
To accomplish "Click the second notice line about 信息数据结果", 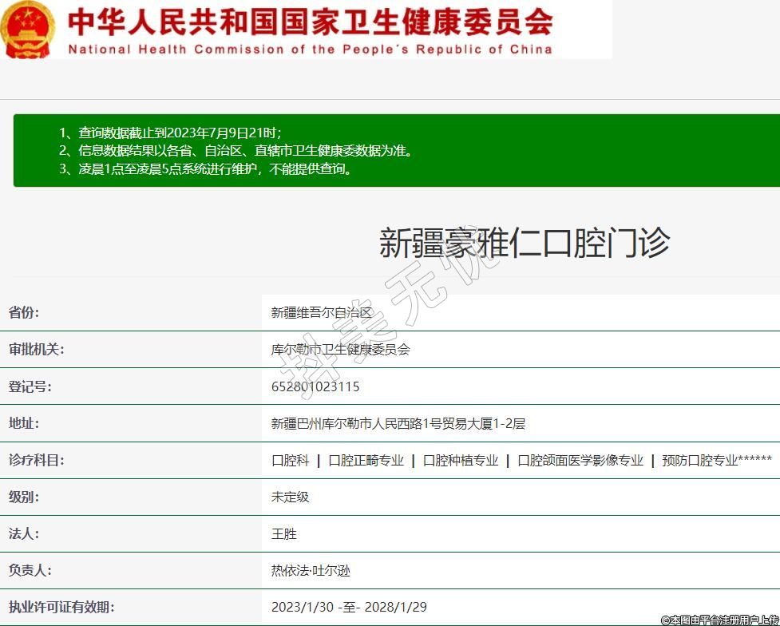I will 236,150.
